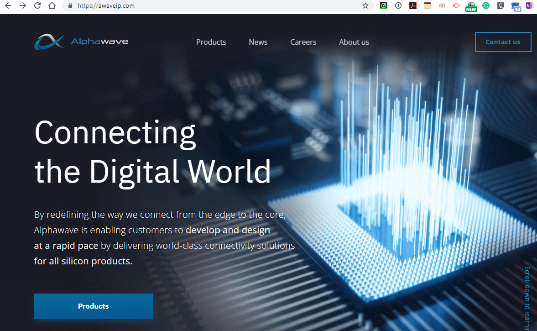Click the Contact us button
The image size is (537, 331).
503,42
